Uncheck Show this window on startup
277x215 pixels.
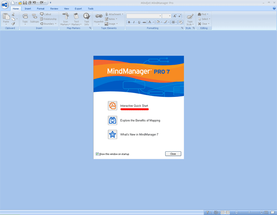[x=97, y=154]
